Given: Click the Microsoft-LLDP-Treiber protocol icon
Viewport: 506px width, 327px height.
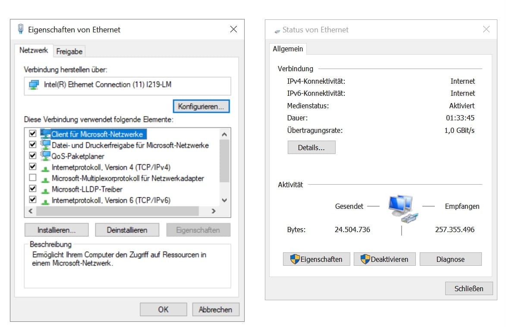Looking at the screenshot, I should coord(45,189).
